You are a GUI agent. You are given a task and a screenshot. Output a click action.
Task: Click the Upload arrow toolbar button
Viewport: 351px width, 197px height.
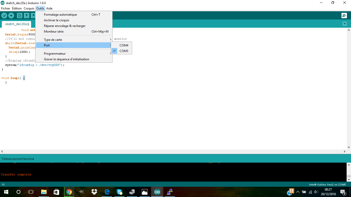(11, 16)
